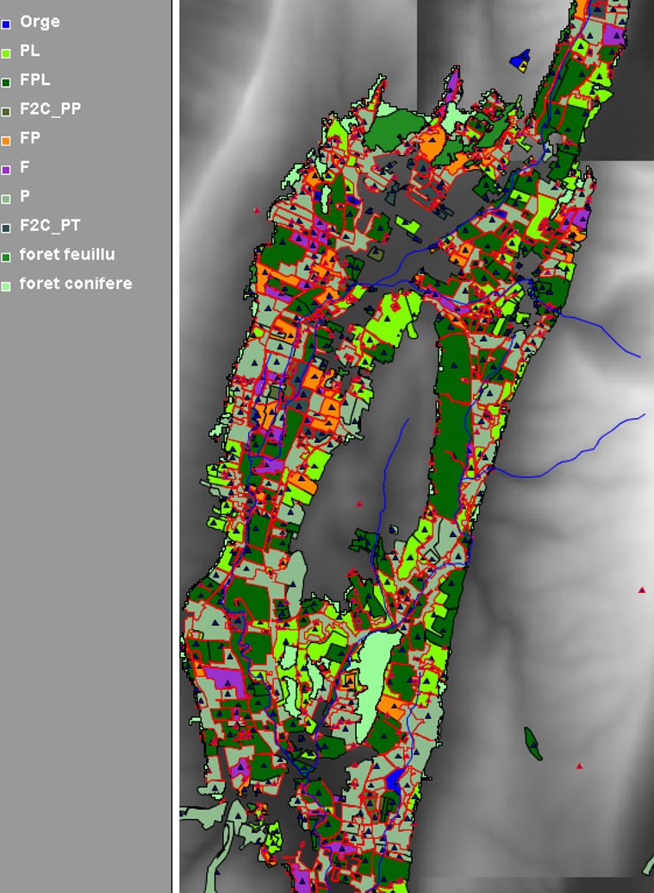
Task: Click the light green foret conifere swatch
Action: coord(6,286)
